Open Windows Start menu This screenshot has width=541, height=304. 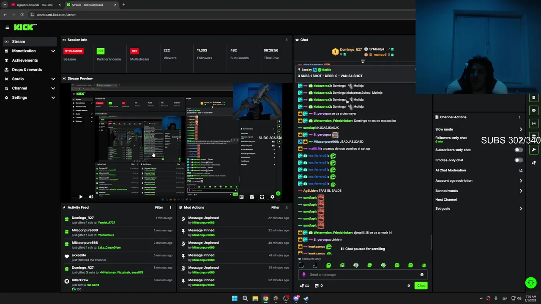pos(235,299)
